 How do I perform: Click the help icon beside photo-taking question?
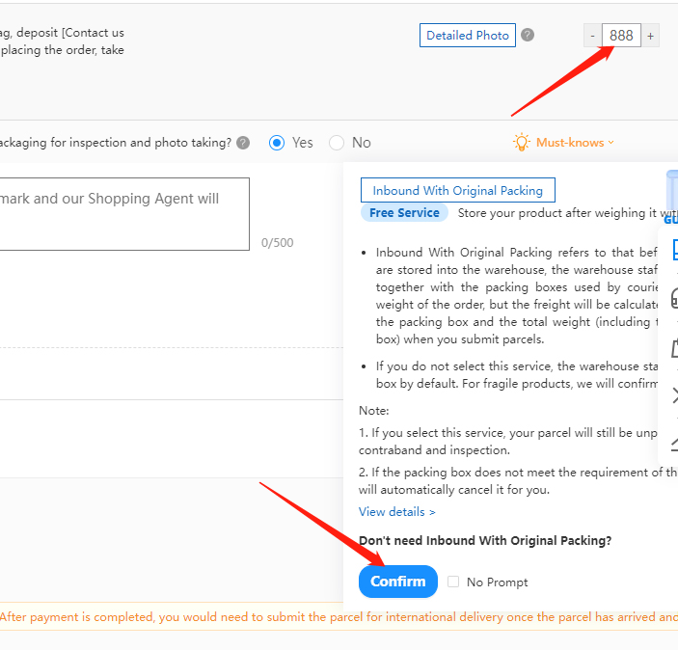(243, 143)
